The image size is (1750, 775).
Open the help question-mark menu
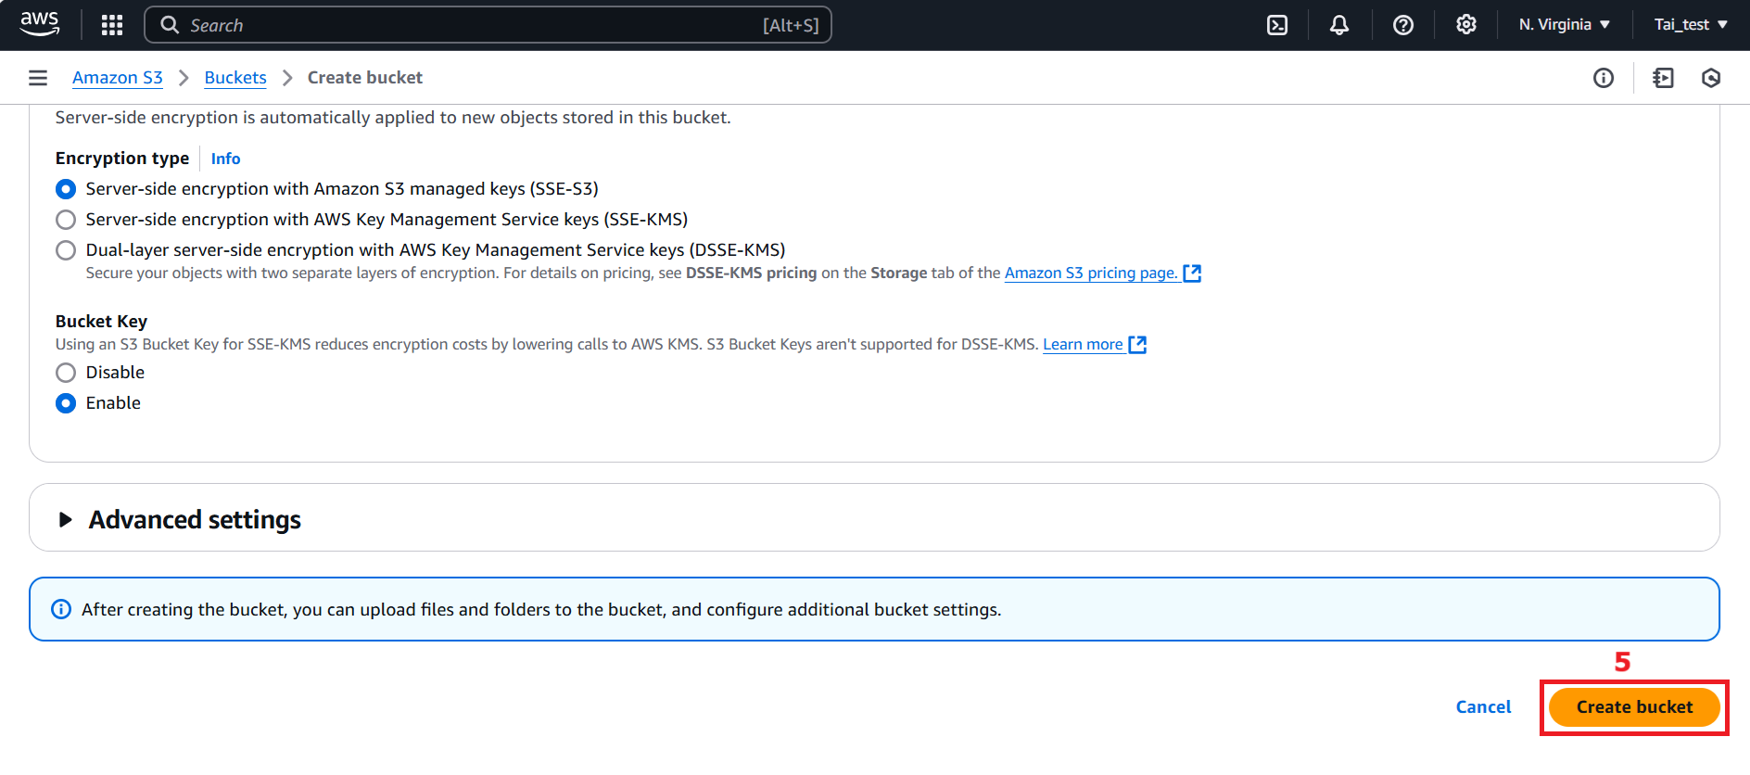coord(1403,25)
